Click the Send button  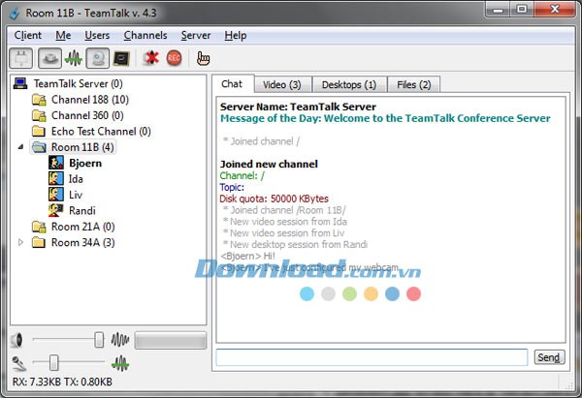coord(549,357)
